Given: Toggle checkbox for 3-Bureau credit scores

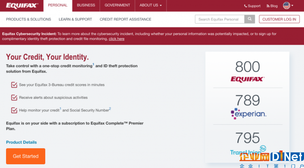Looking at the screenshot, I should point(14,85).
